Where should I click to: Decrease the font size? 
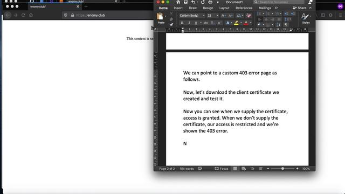pos(230,16)
